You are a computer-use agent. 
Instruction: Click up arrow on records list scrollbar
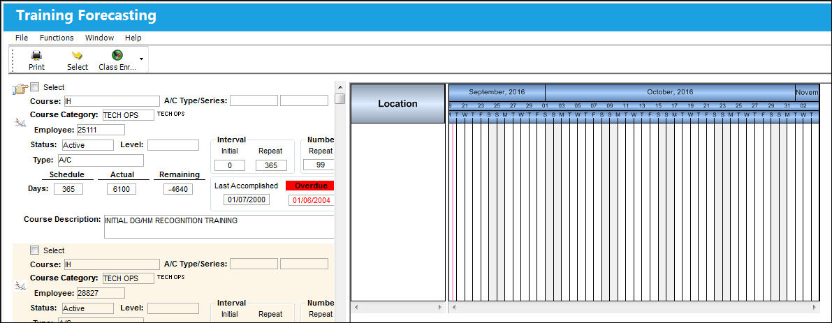[340, 87]
